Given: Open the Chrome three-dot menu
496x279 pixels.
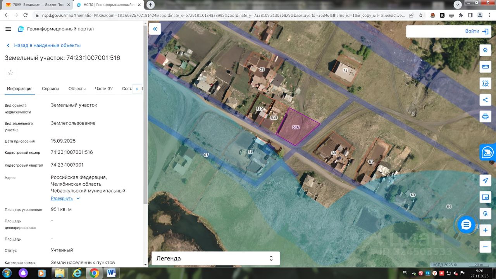Looking at the screenshot, I should (x=489, y=15).
